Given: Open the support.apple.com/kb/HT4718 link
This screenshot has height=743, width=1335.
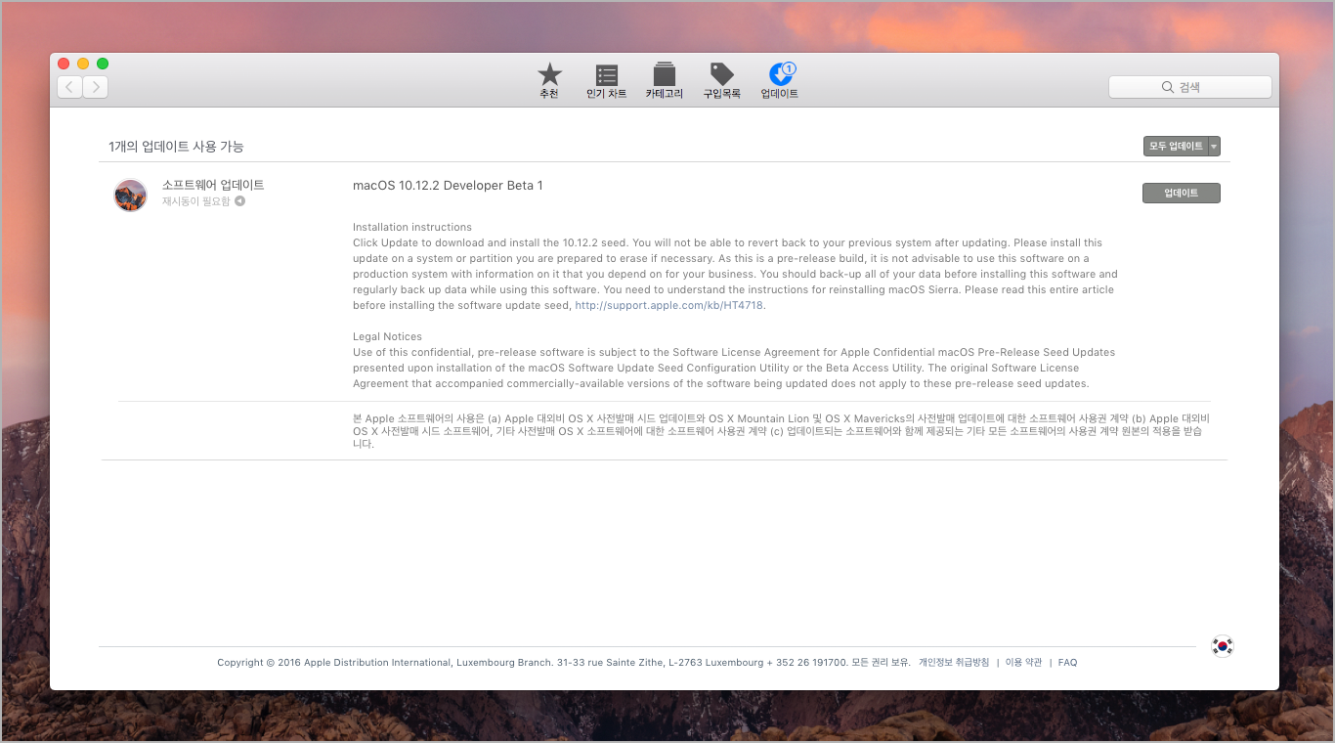Looking at the screenshot, I should coord(669,305).
